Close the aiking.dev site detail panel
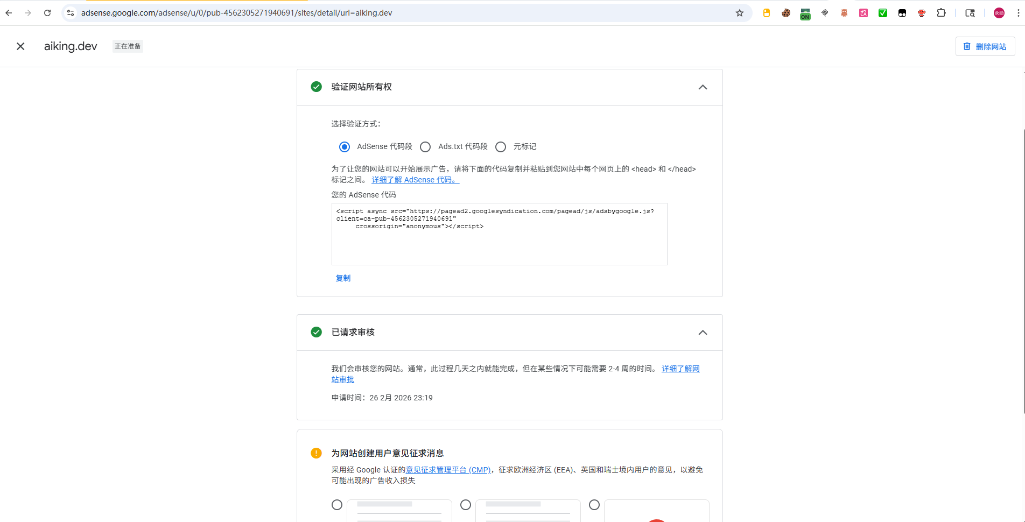1025x522 pixels. [x=20, y=46]
